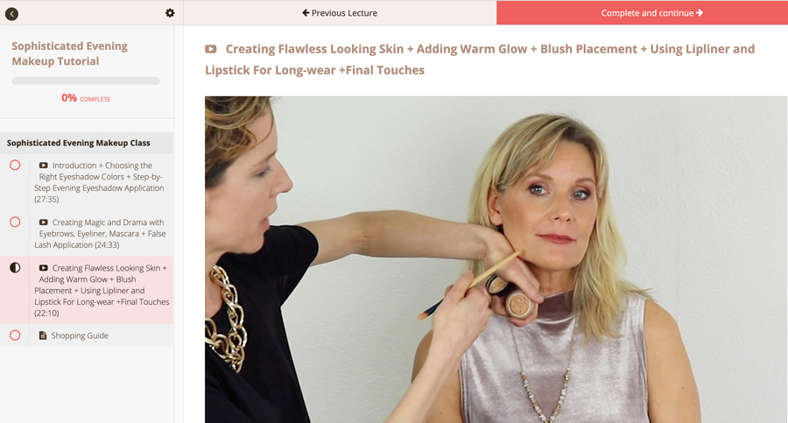788x423 pixels.
Task: Open the settings gear icon
Action: click(170, 13)
